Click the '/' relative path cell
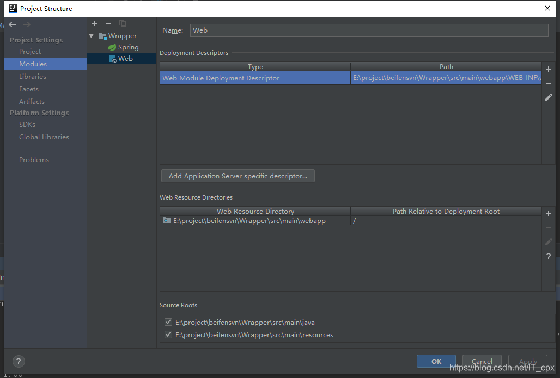 point(446,220)
